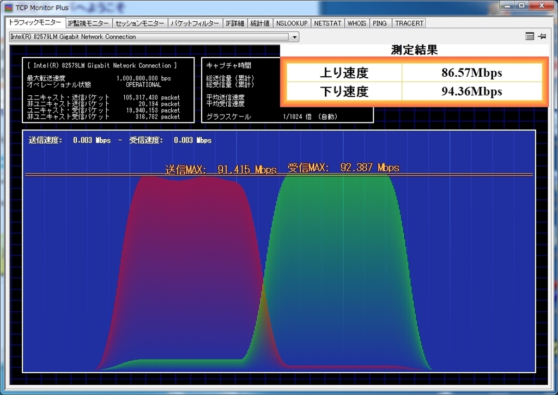Click the 送信MAX peak line label
Image resolution: width=558 pixels, height=395 pixels.
pos(221,169)
